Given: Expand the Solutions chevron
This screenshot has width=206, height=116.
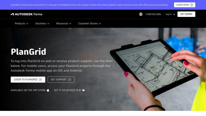Looking at the screenshot, I should click(48, 24).
